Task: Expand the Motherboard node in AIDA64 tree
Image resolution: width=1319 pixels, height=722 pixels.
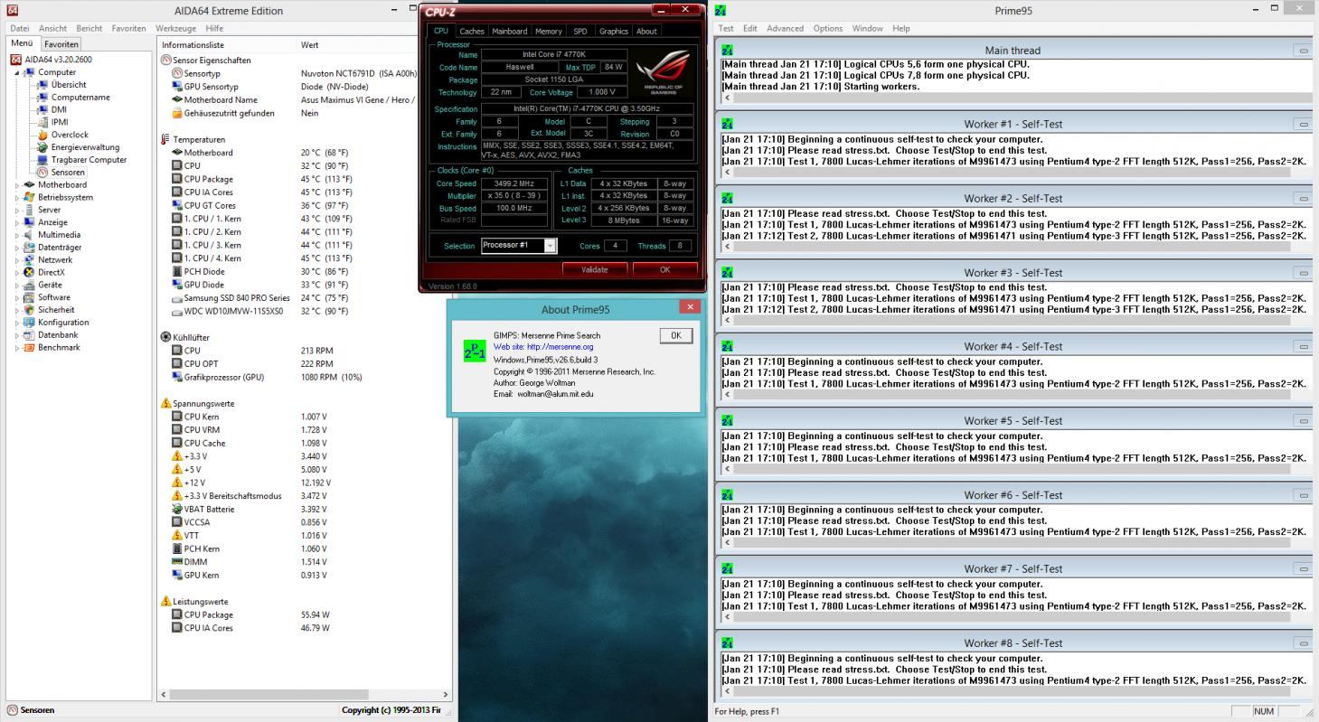Action: (x=17, y=185)
